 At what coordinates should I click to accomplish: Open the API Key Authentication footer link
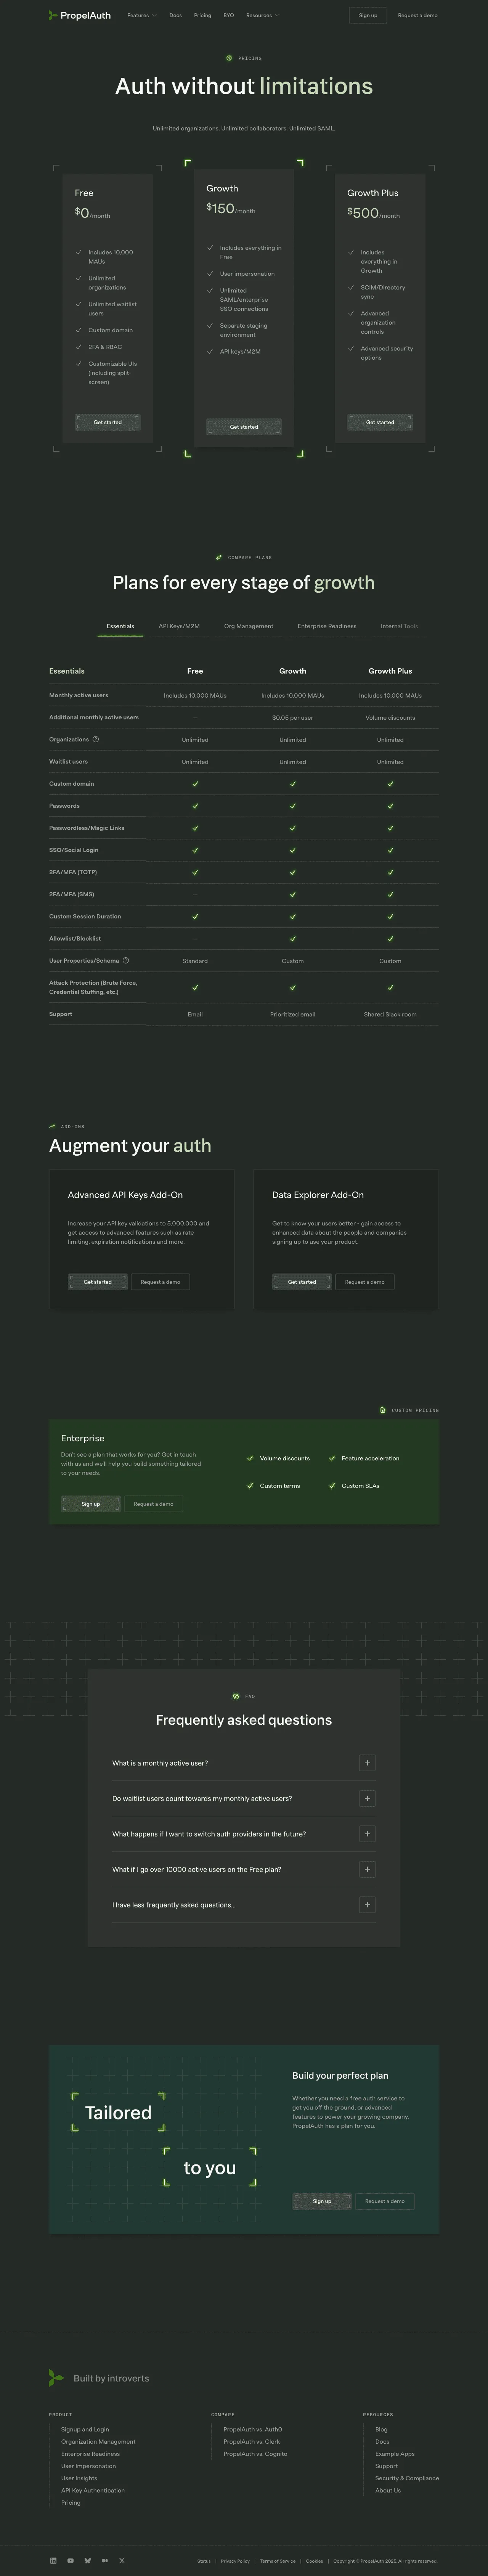click(x=93, y=2490)
